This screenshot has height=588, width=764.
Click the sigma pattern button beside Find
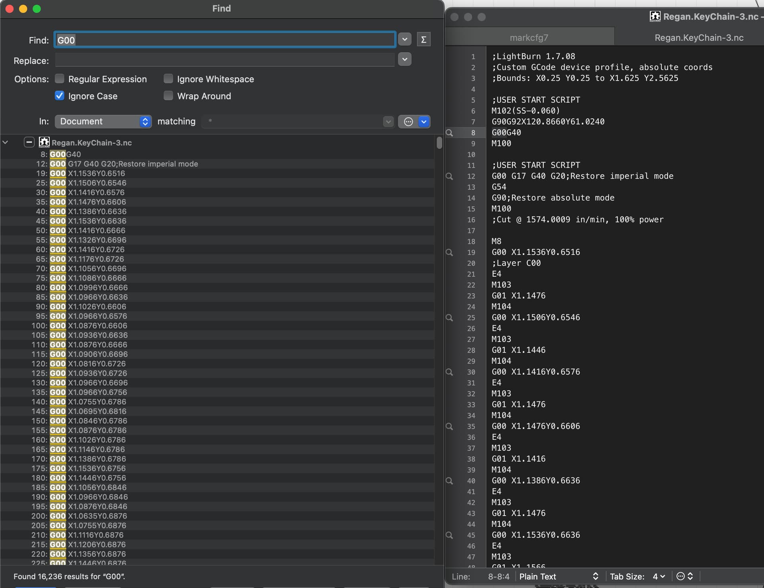click(423, 39)
